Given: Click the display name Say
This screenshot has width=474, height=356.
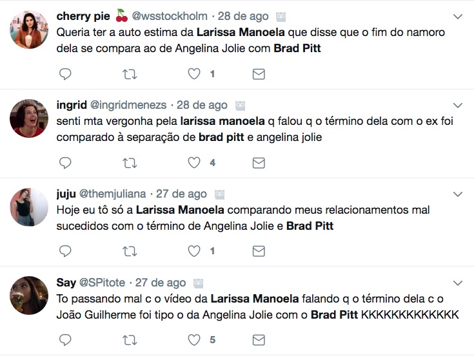Looking at the screenshot, I should [66, 282].
